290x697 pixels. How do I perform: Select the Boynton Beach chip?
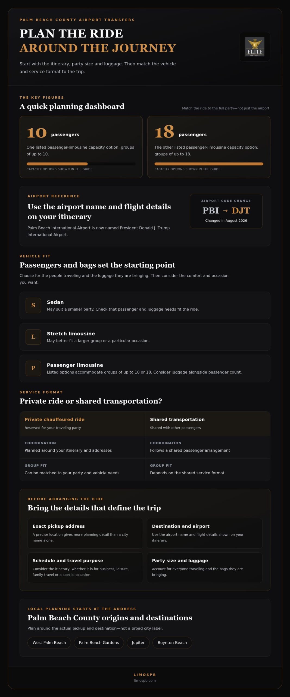point(172,643)
